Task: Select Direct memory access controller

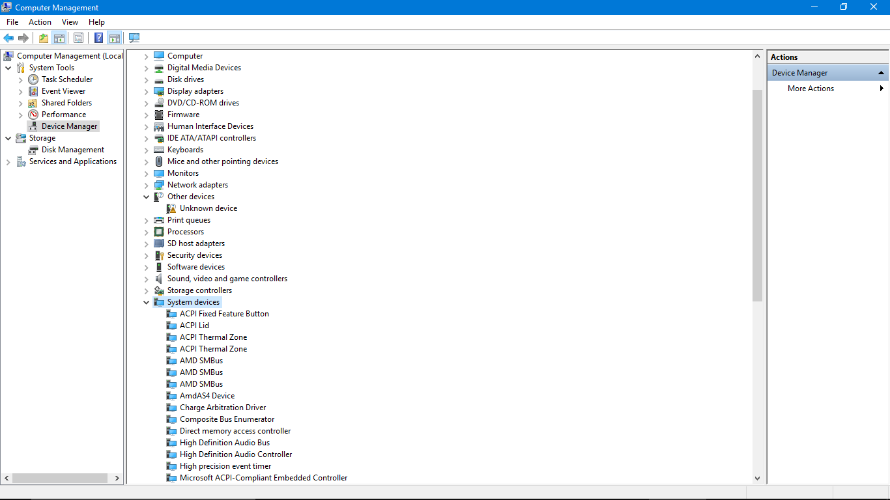Action: pyautogui.click(x=235, y=431)
